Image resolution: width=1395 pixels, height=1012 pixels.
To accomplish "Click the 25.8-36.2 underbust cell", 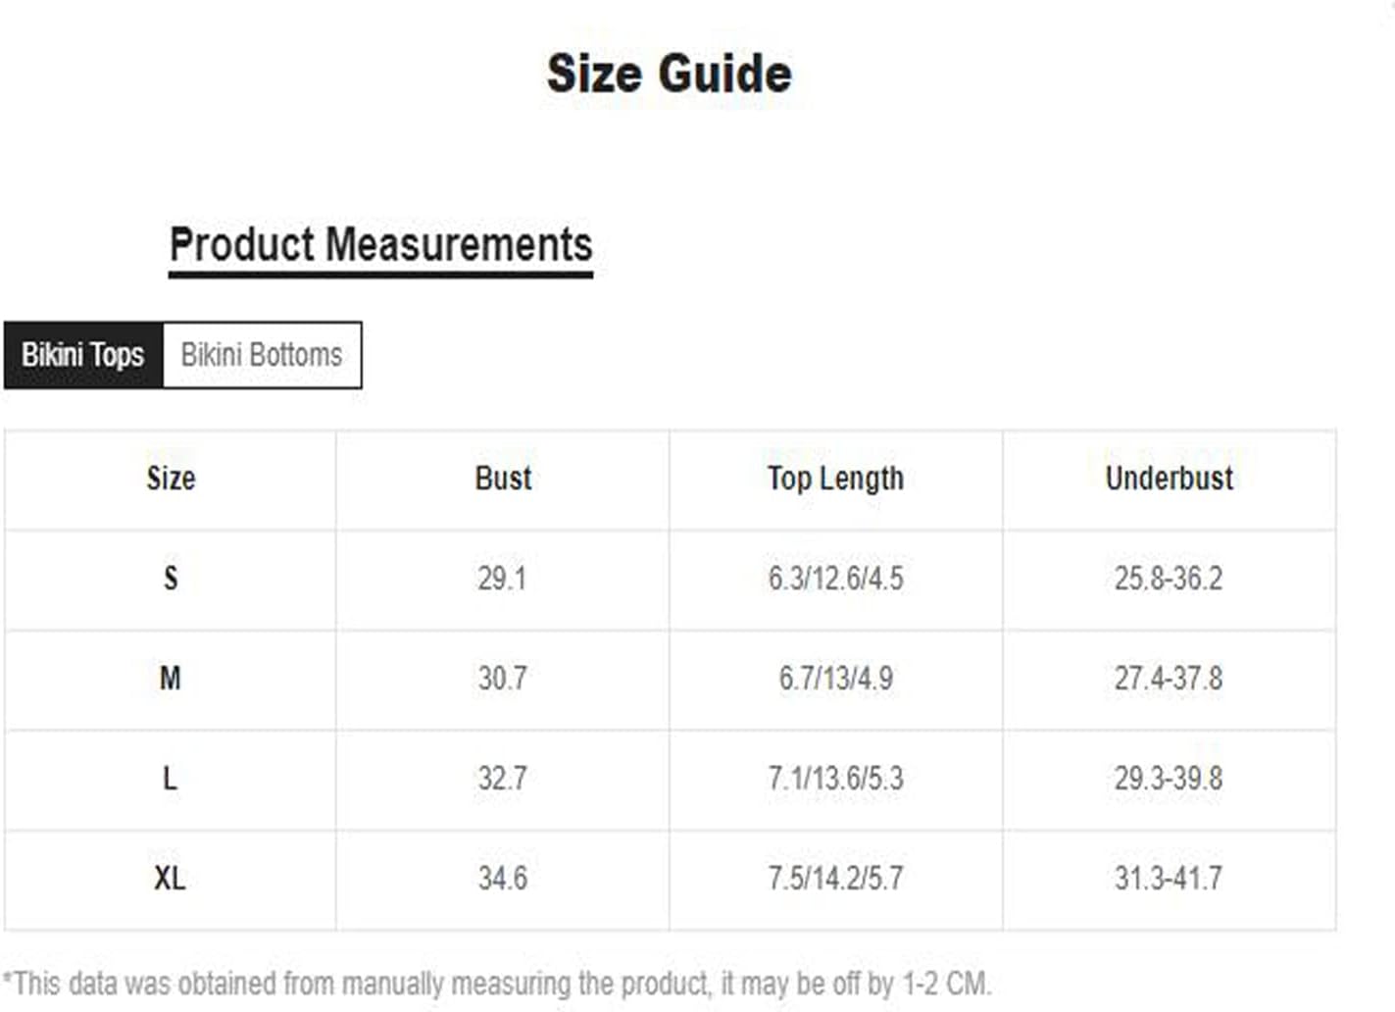I will 1169,579.
